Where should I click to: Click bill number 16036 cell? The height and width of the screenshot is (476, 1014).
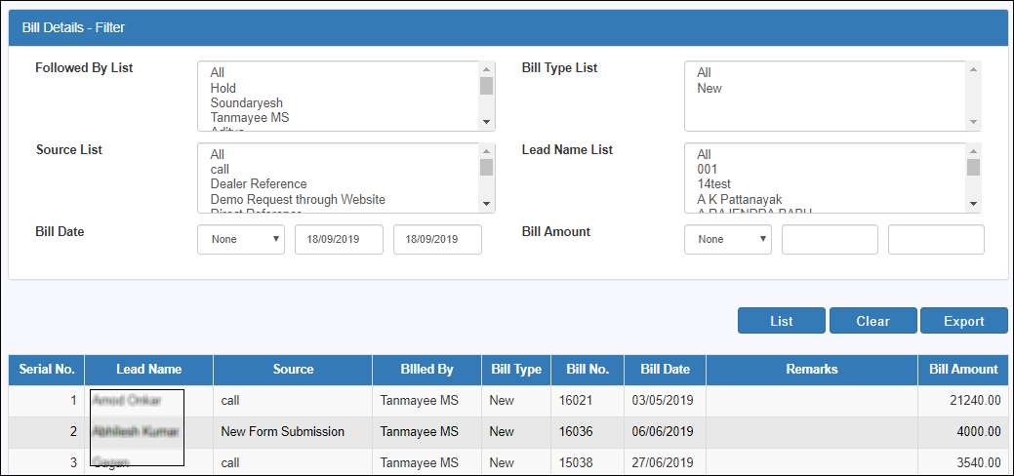tap(588, 432)
